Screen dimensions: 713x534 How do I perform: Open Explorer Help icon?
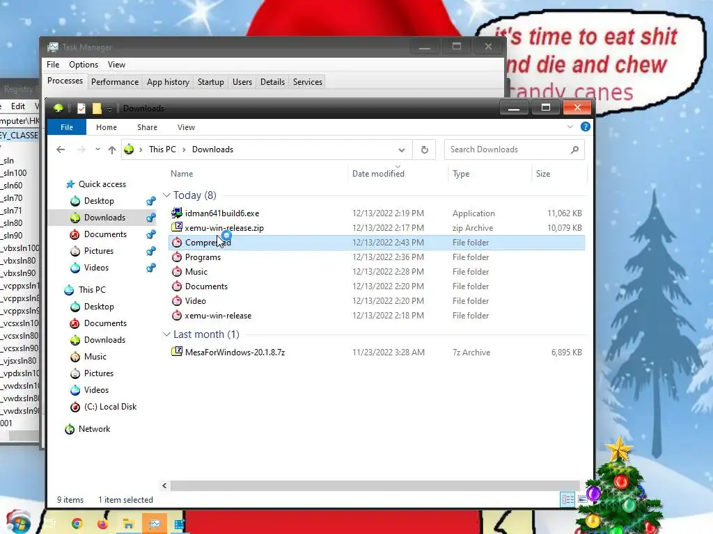585,127
